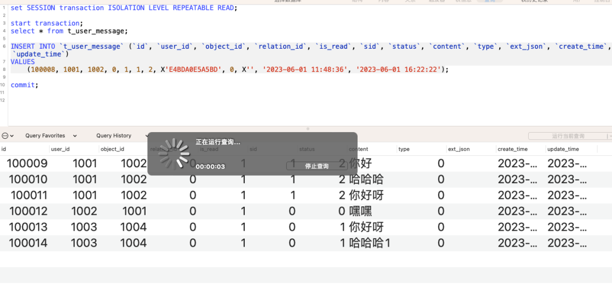612x284 pixels.
Task: Click the 'set SESSION transaction ISOLATION LEVEL' line
Action: pyautogui.click(x=124, y=8)
